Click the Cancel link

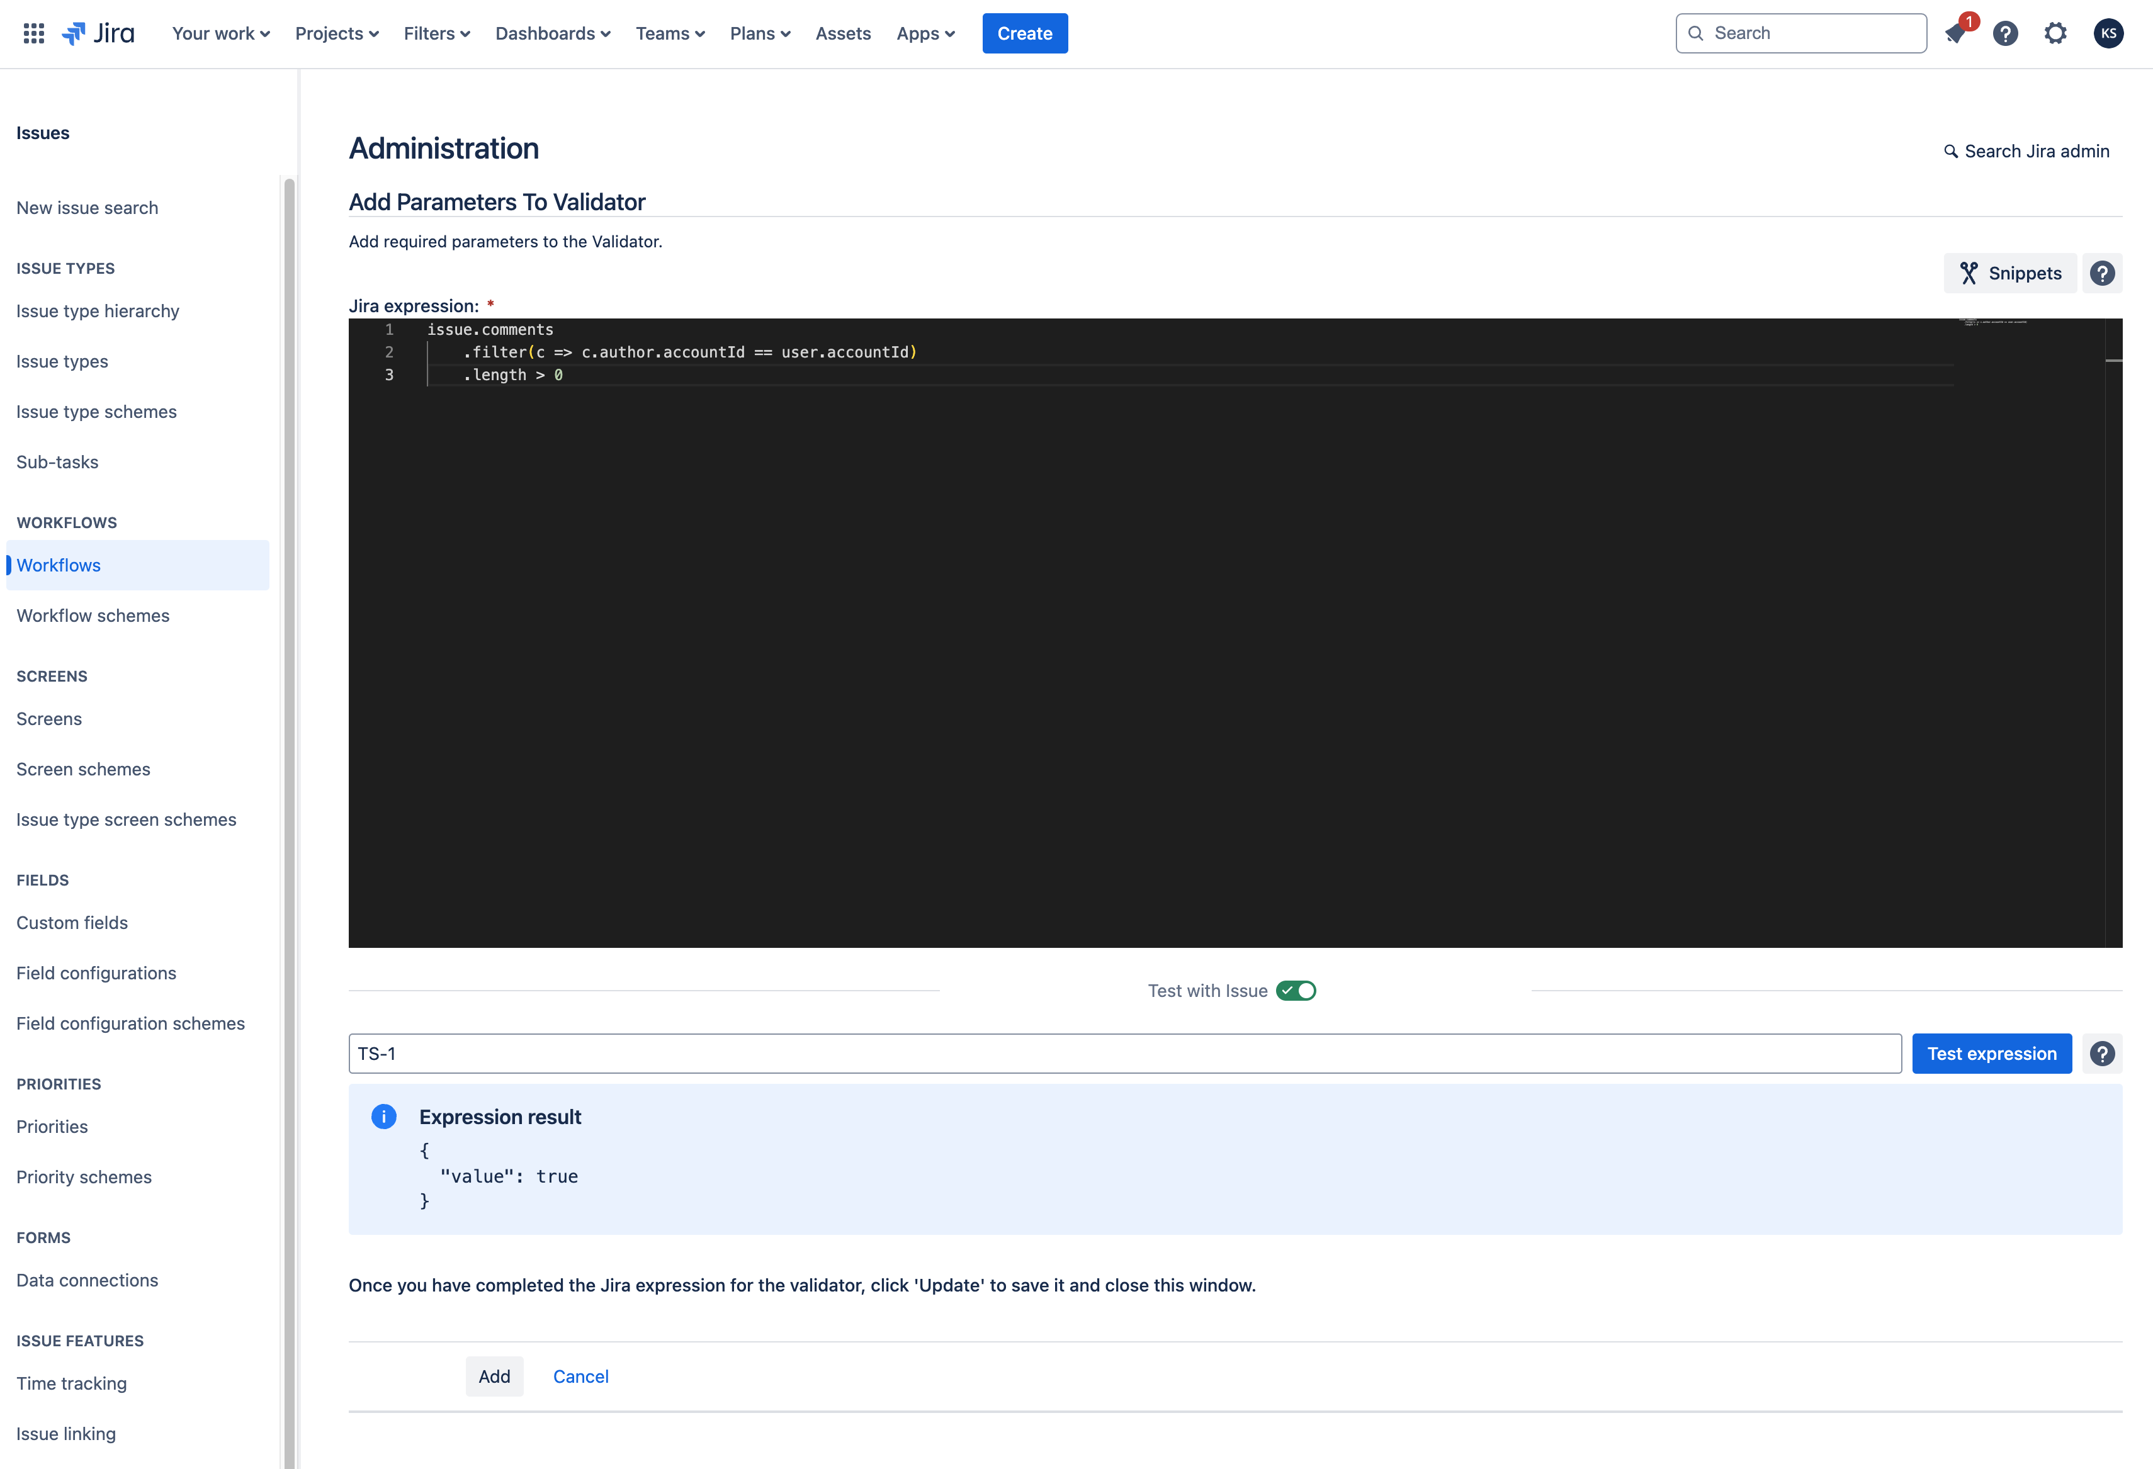coord(580,1376)
